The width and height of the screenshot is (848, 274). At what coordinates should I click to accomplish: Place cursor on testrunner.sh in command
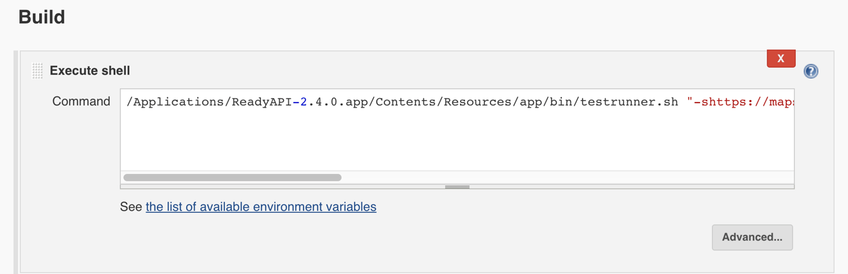coord(629,102)
